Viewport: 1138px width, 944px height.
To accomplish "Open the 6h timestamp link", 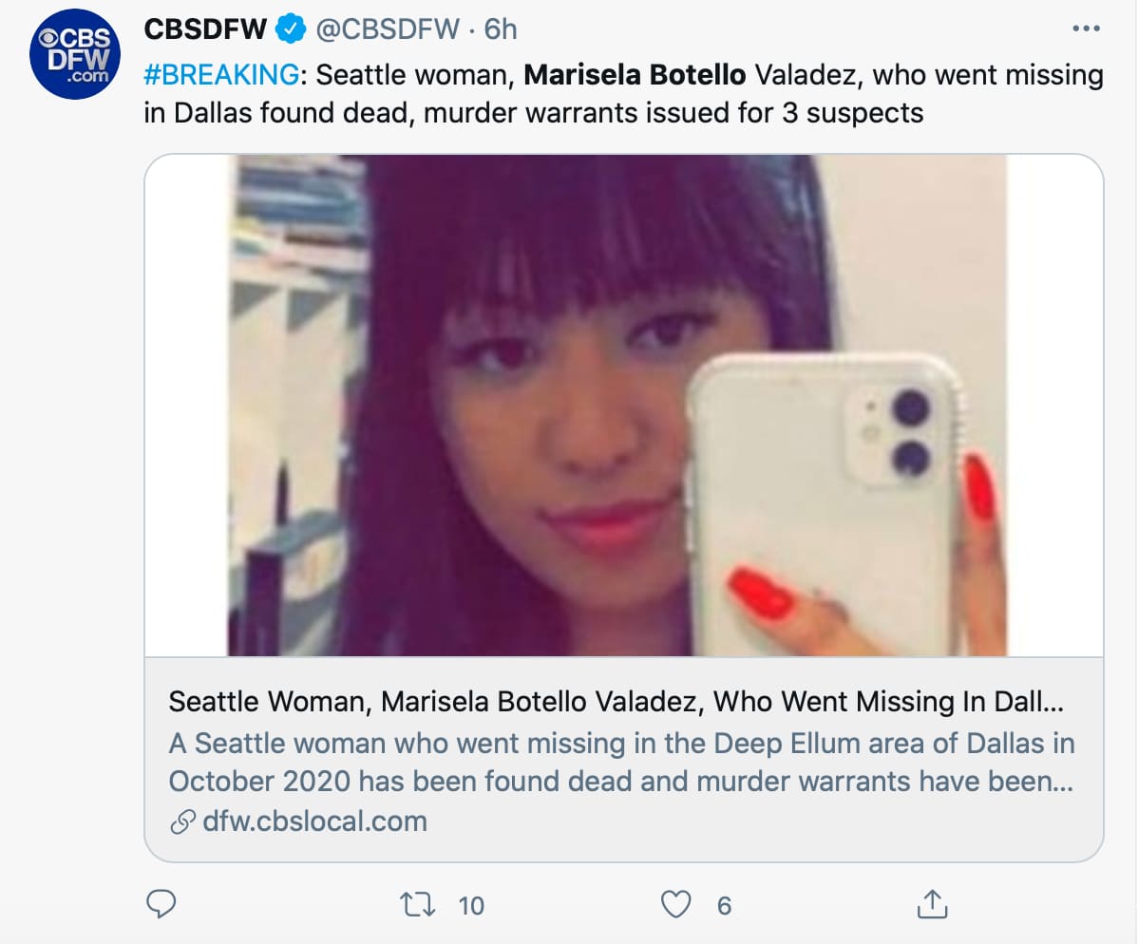I will pyautogui.click(x=501, y=30).
